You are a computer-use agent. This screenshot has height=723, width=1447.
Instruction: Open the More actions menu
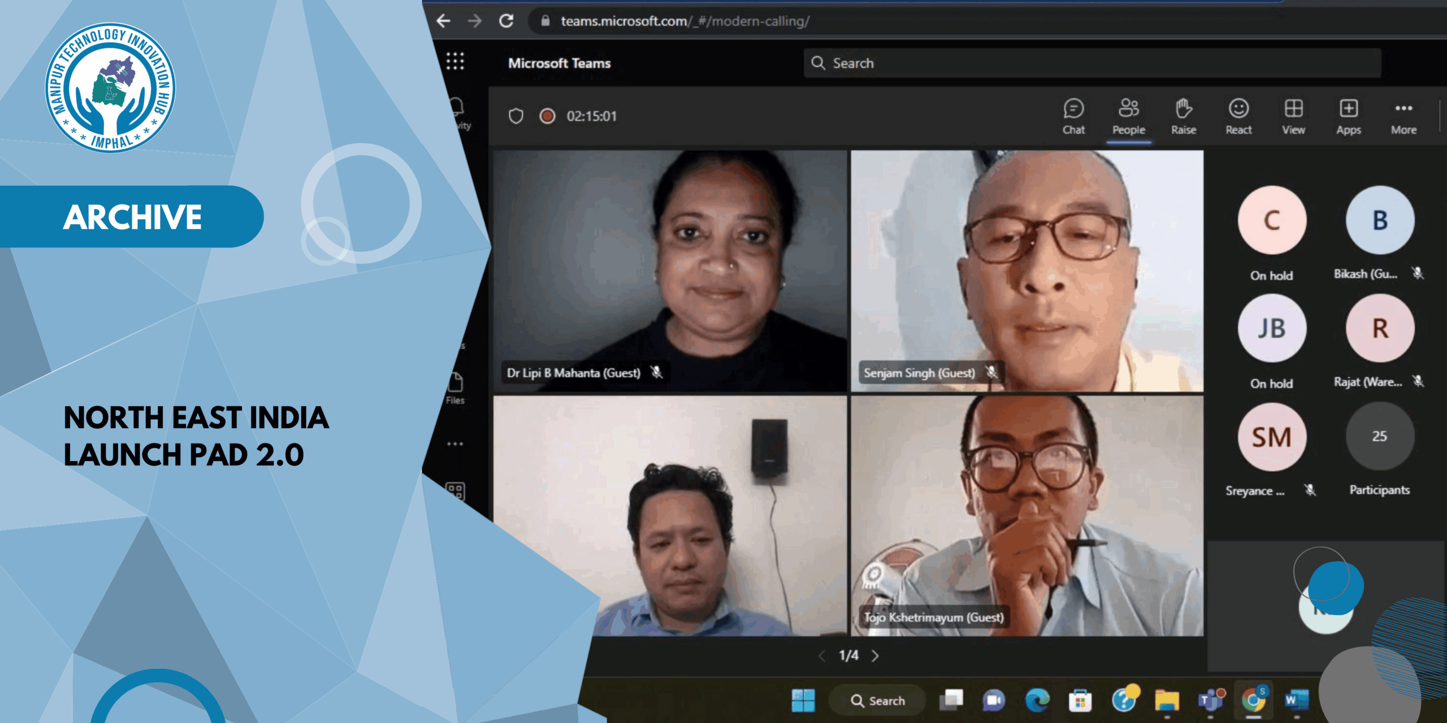[x=1403, y=117]
